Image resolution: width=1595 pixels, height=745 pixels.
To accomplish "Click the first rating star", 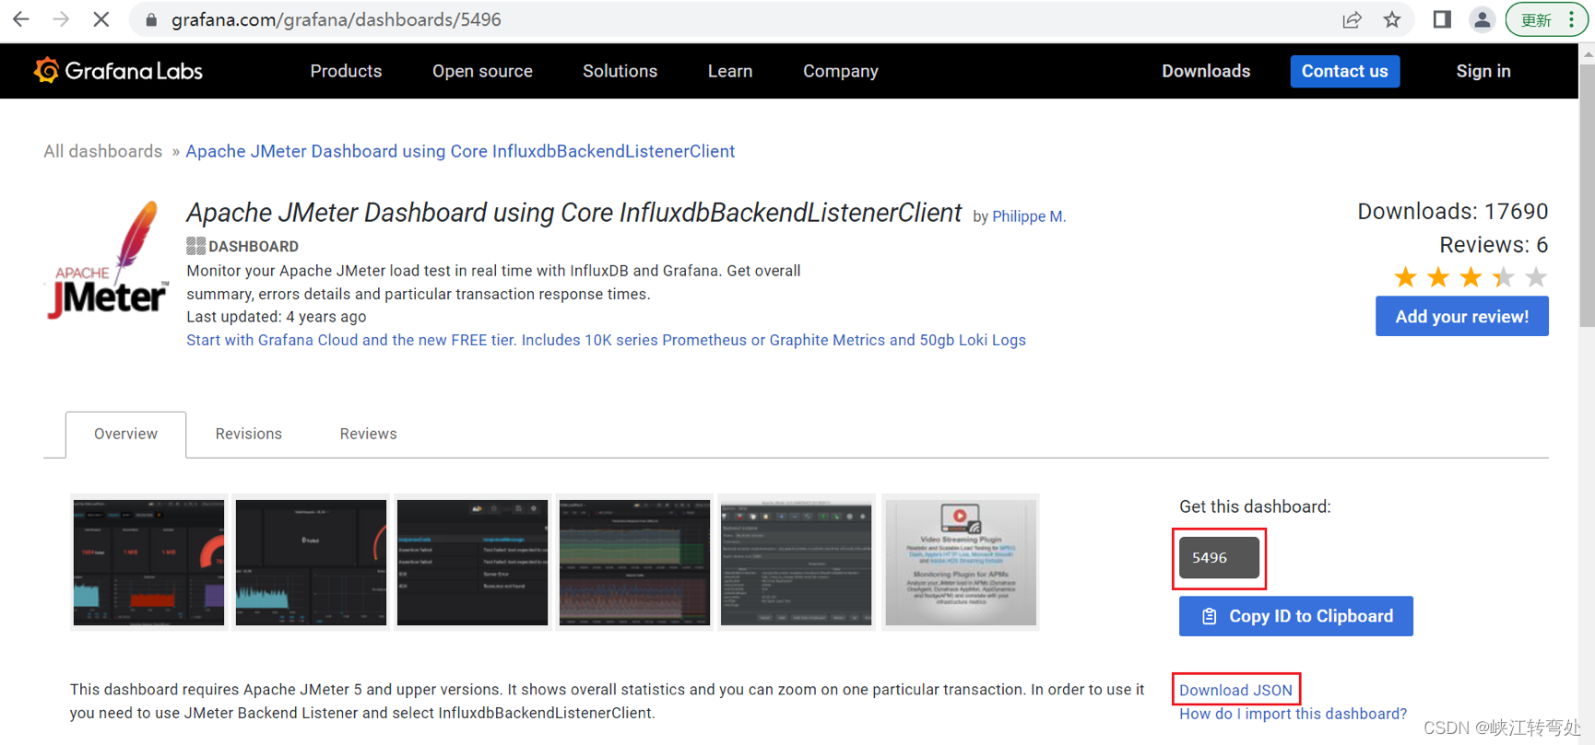I will pos(1405,277).
